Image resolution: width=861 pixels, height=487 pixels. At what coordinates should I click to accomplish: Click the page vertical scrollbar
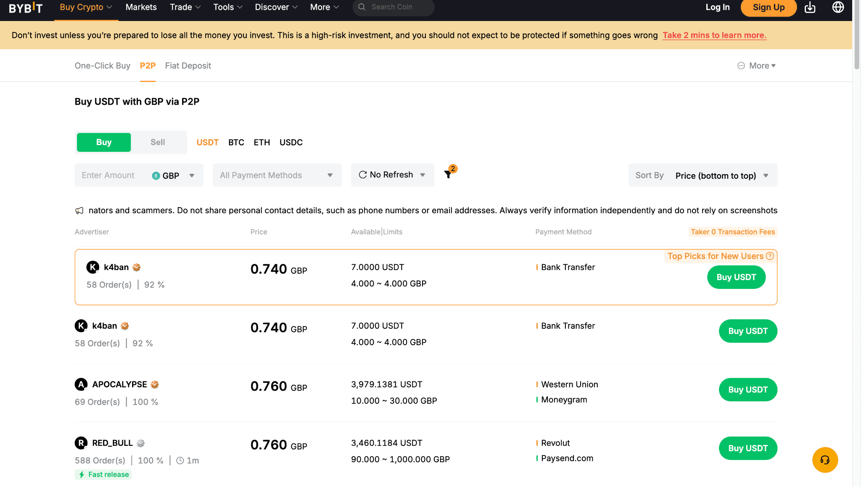pos(857,35)
